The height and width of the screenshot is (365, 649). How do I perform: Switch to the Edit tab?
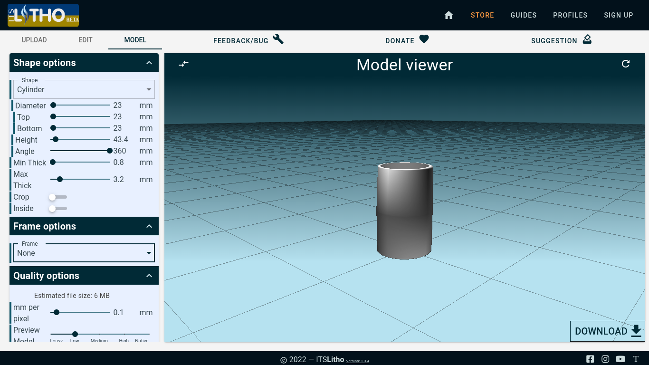[86, 40]
